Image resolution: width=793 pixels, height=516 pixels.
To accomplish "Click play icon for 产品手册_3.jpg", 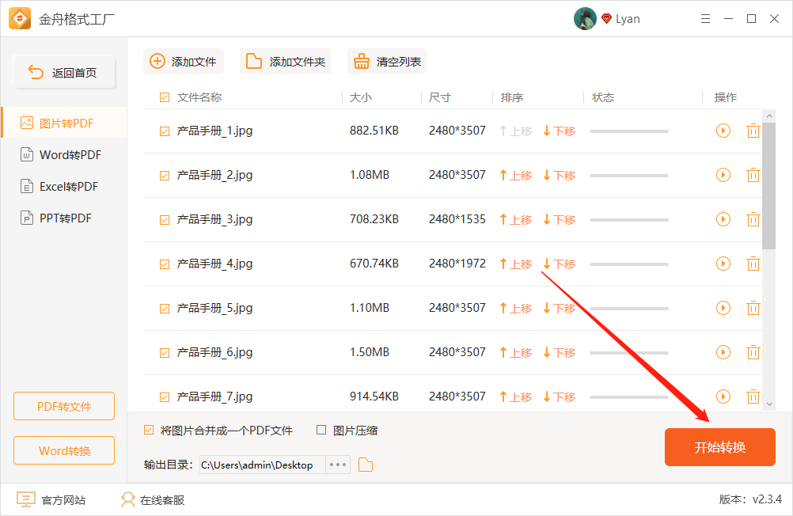I will (x=723, y=219).
